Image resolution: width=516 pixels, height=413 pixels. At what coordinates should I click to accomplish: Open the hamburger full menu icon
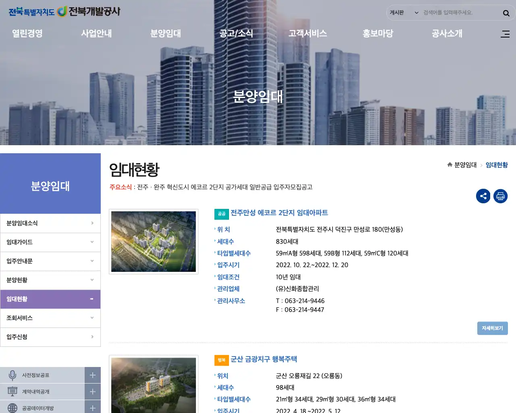coord(505,34)
